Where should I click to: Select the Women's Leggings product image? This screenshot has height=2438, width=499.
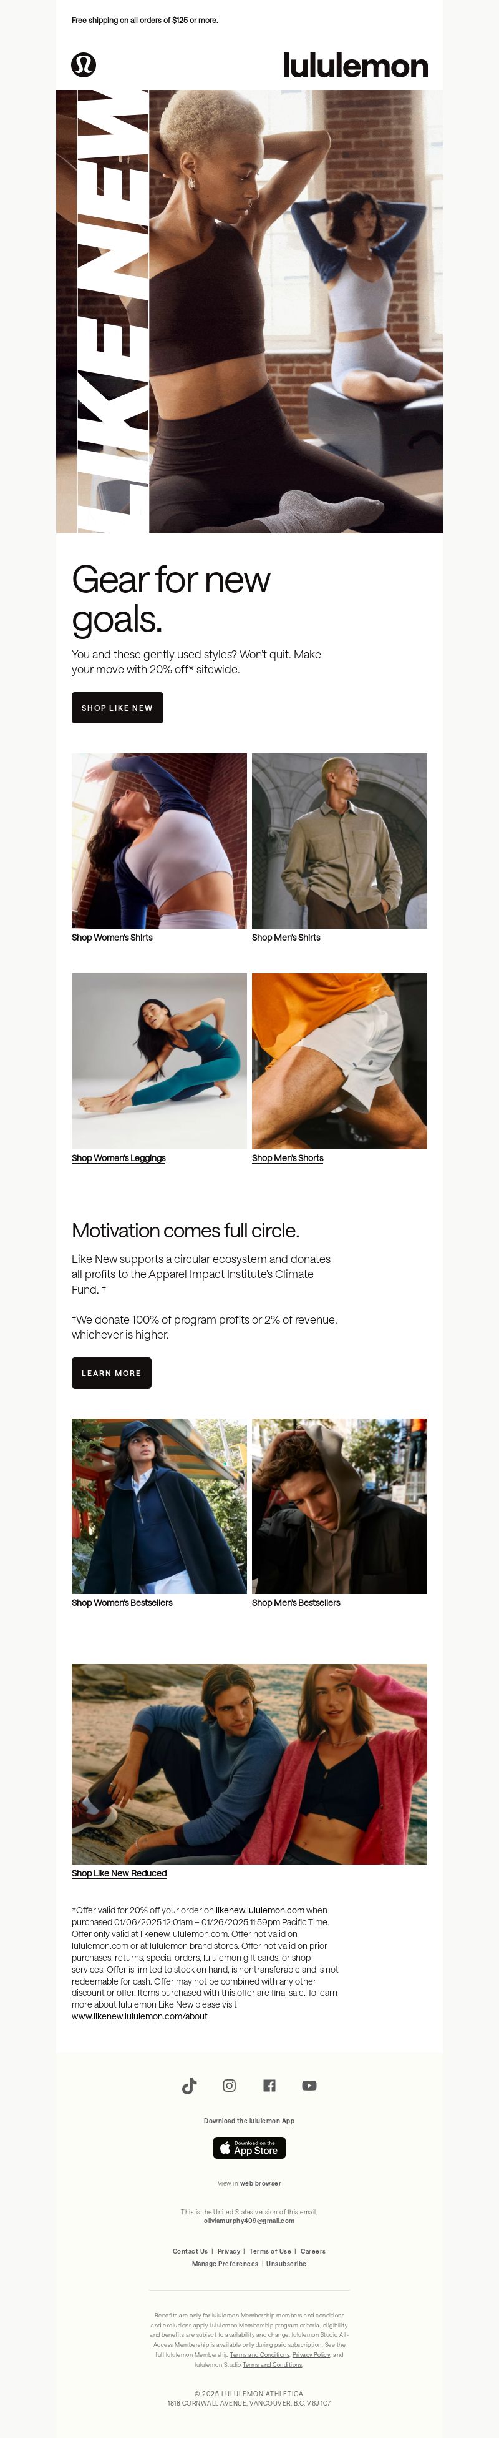(x=159, y=1061)
